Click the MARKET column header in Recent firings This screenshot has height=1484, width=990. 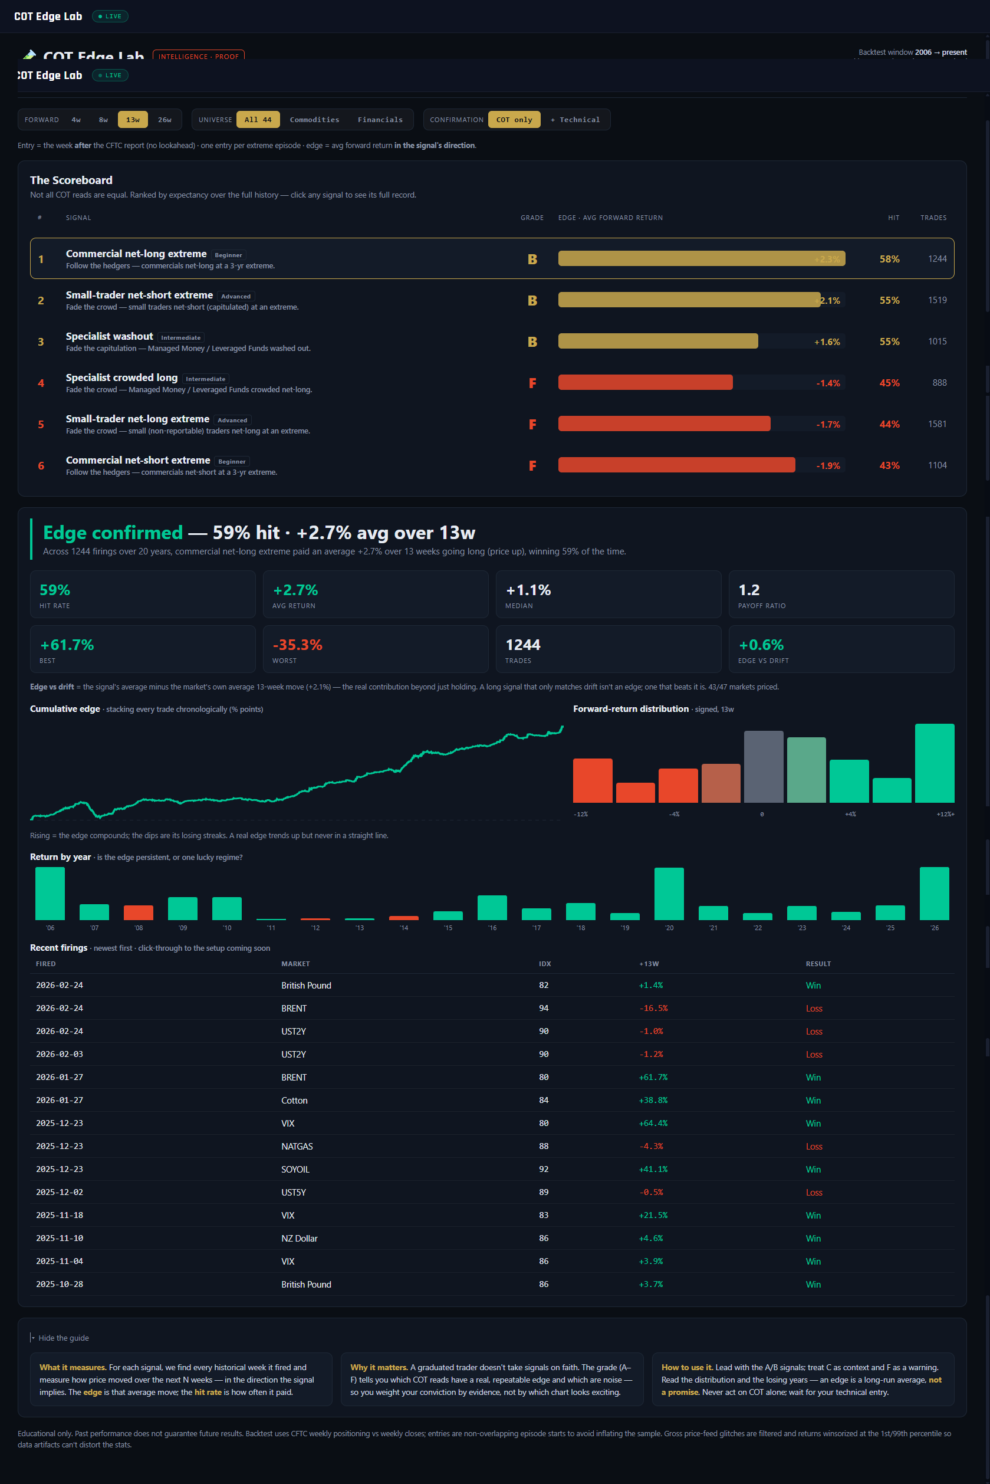[x=295, y=964]
